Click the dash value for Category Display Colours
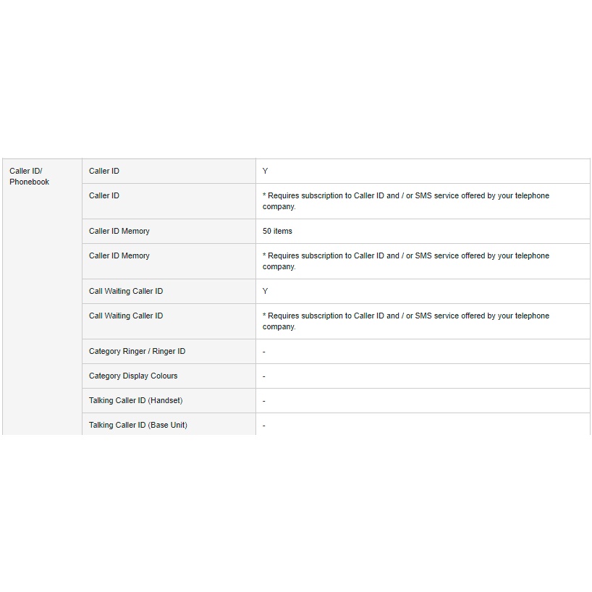The width and height of the screenshot is (592, 592). tap(264, 376)
